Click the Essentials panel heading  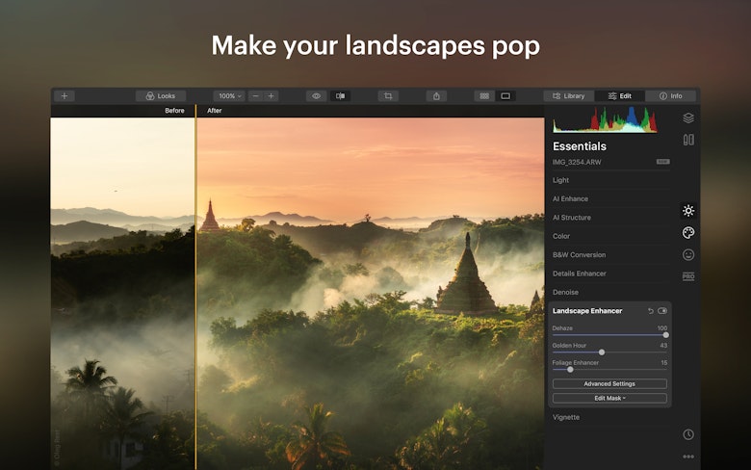pyautogui.click(x=580, y=146)
